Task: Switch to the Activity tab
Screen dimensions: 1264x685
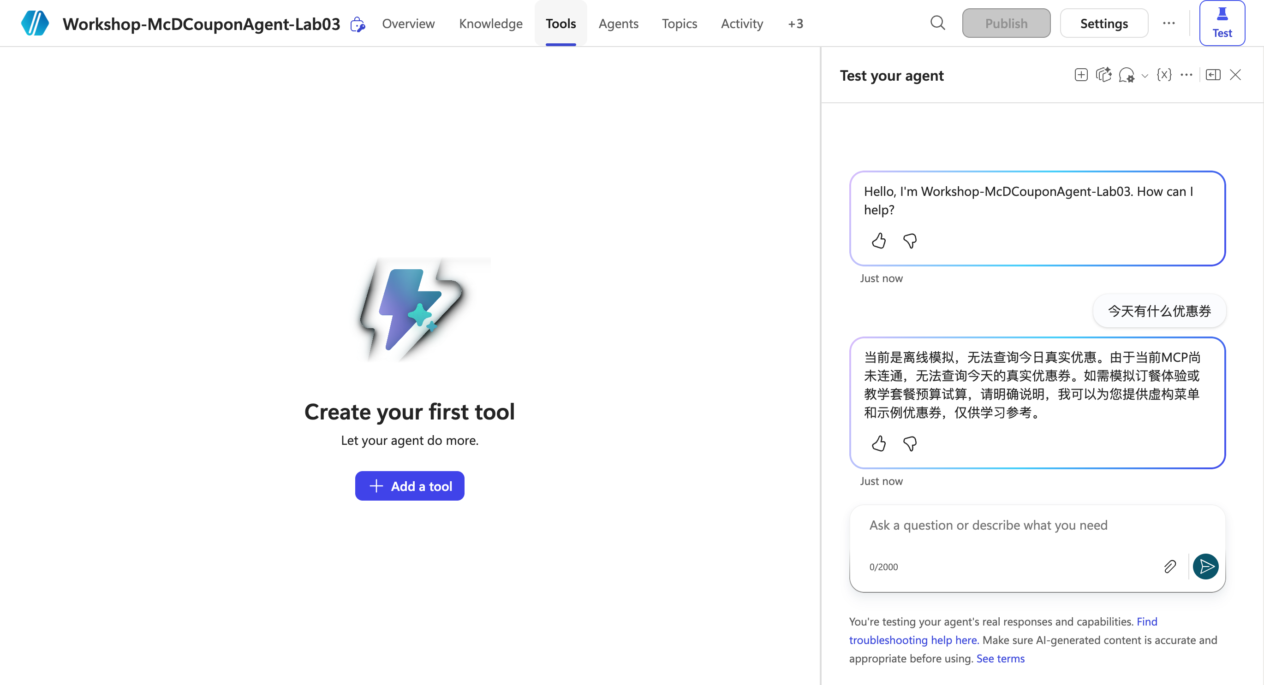Action: tap(742, 23)
